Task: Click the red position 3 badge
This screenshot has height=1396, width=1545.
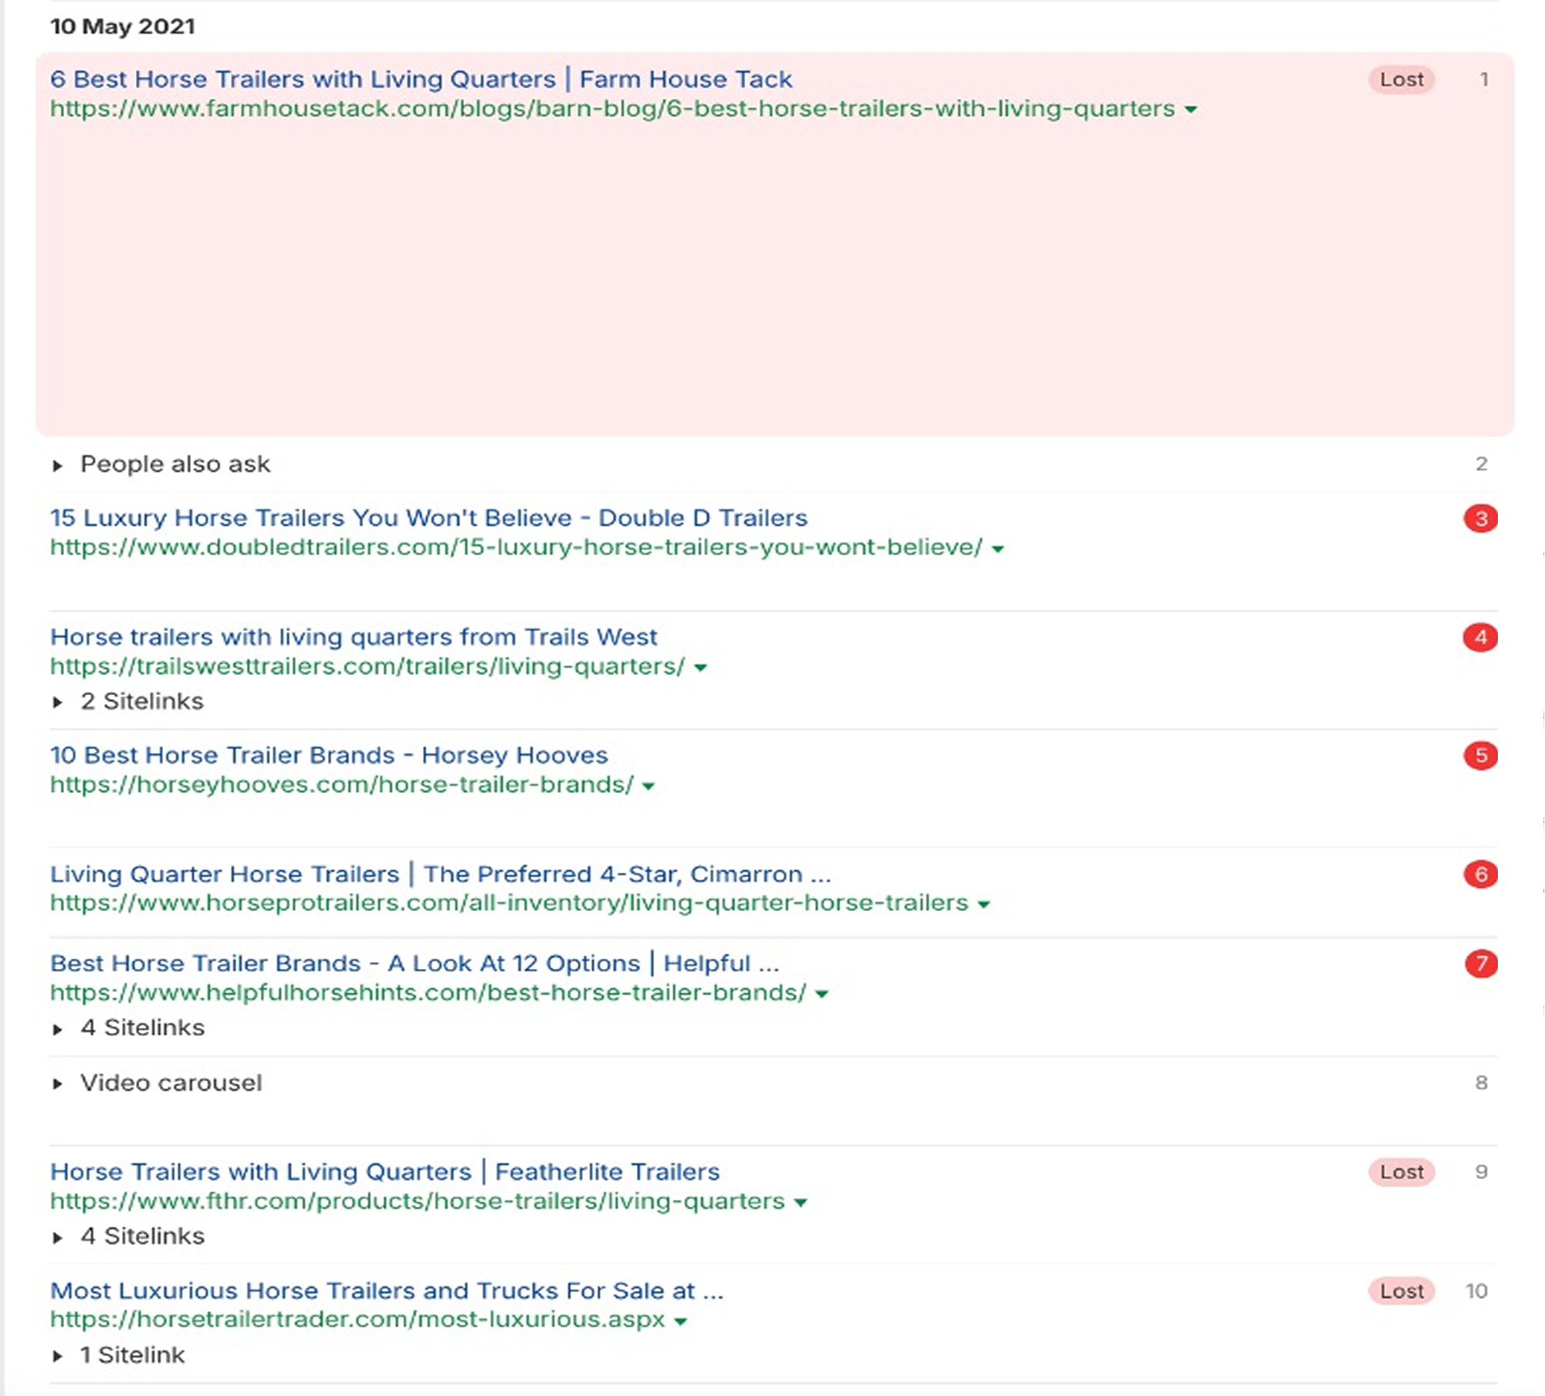Action: click(x=1480, y=519)
